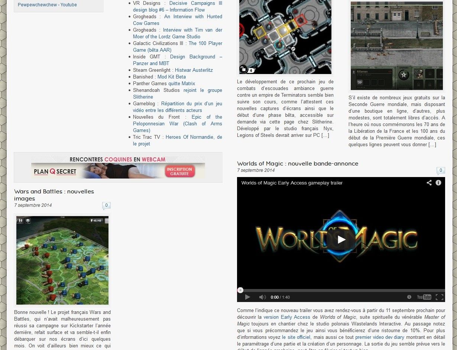
Task: Open the Mod Kit Beta link
Action: [x=171, y=77]
